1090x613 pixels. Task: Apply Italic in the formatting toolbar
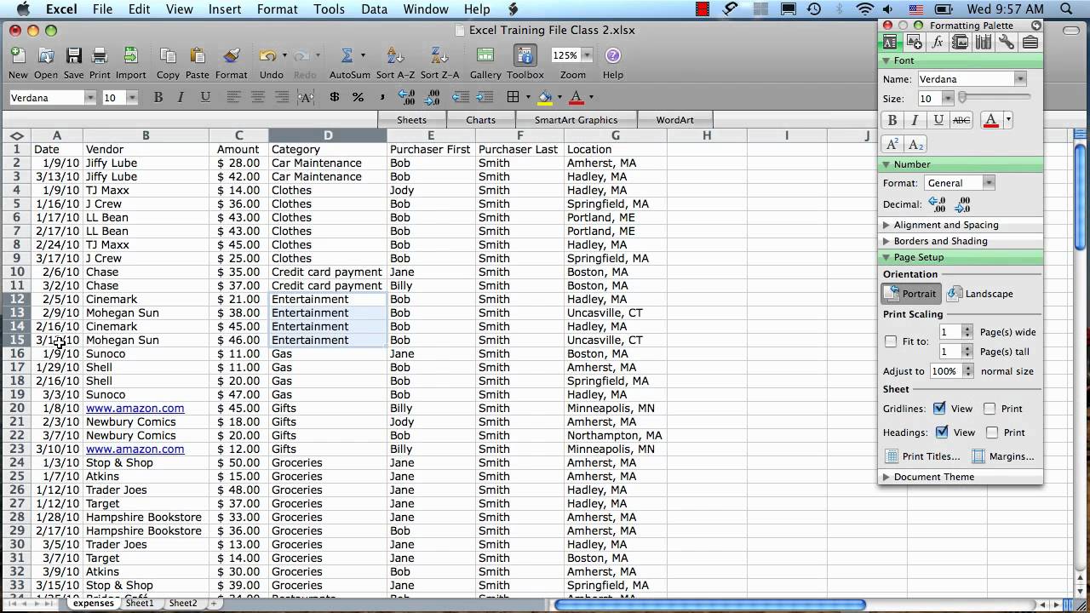coord(181,97)
